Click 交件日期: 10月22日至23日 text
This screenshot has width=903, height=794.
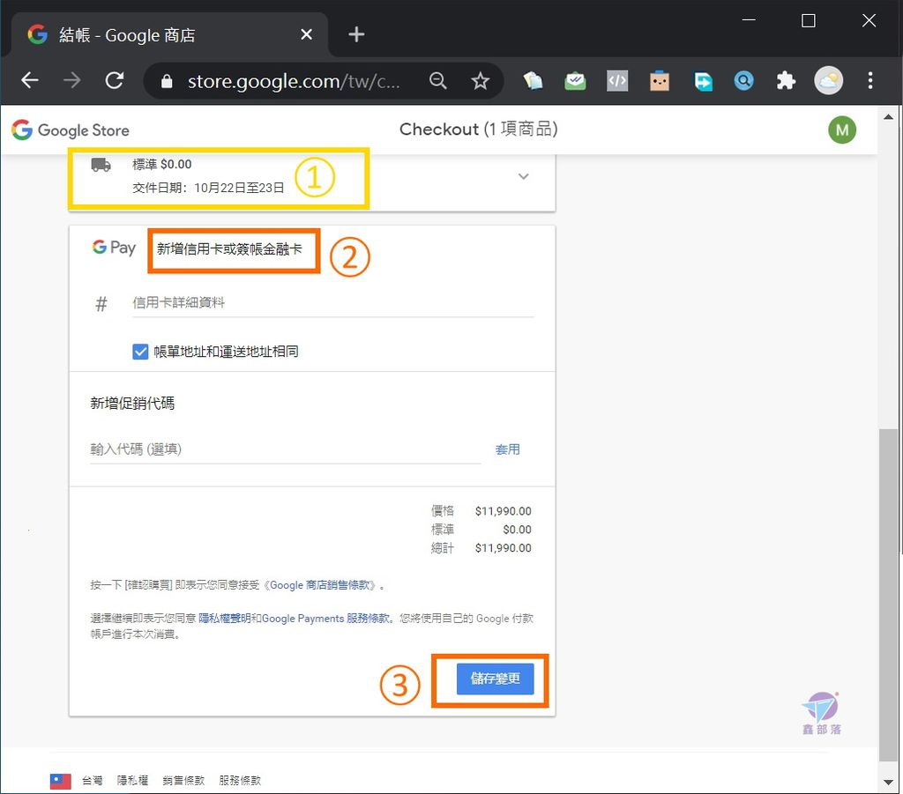click(208, 188)
